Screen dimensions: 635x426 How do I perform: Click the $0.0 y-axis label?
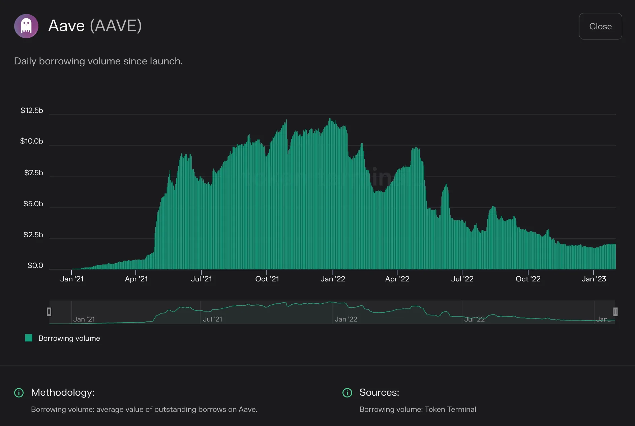pos(35,265)
